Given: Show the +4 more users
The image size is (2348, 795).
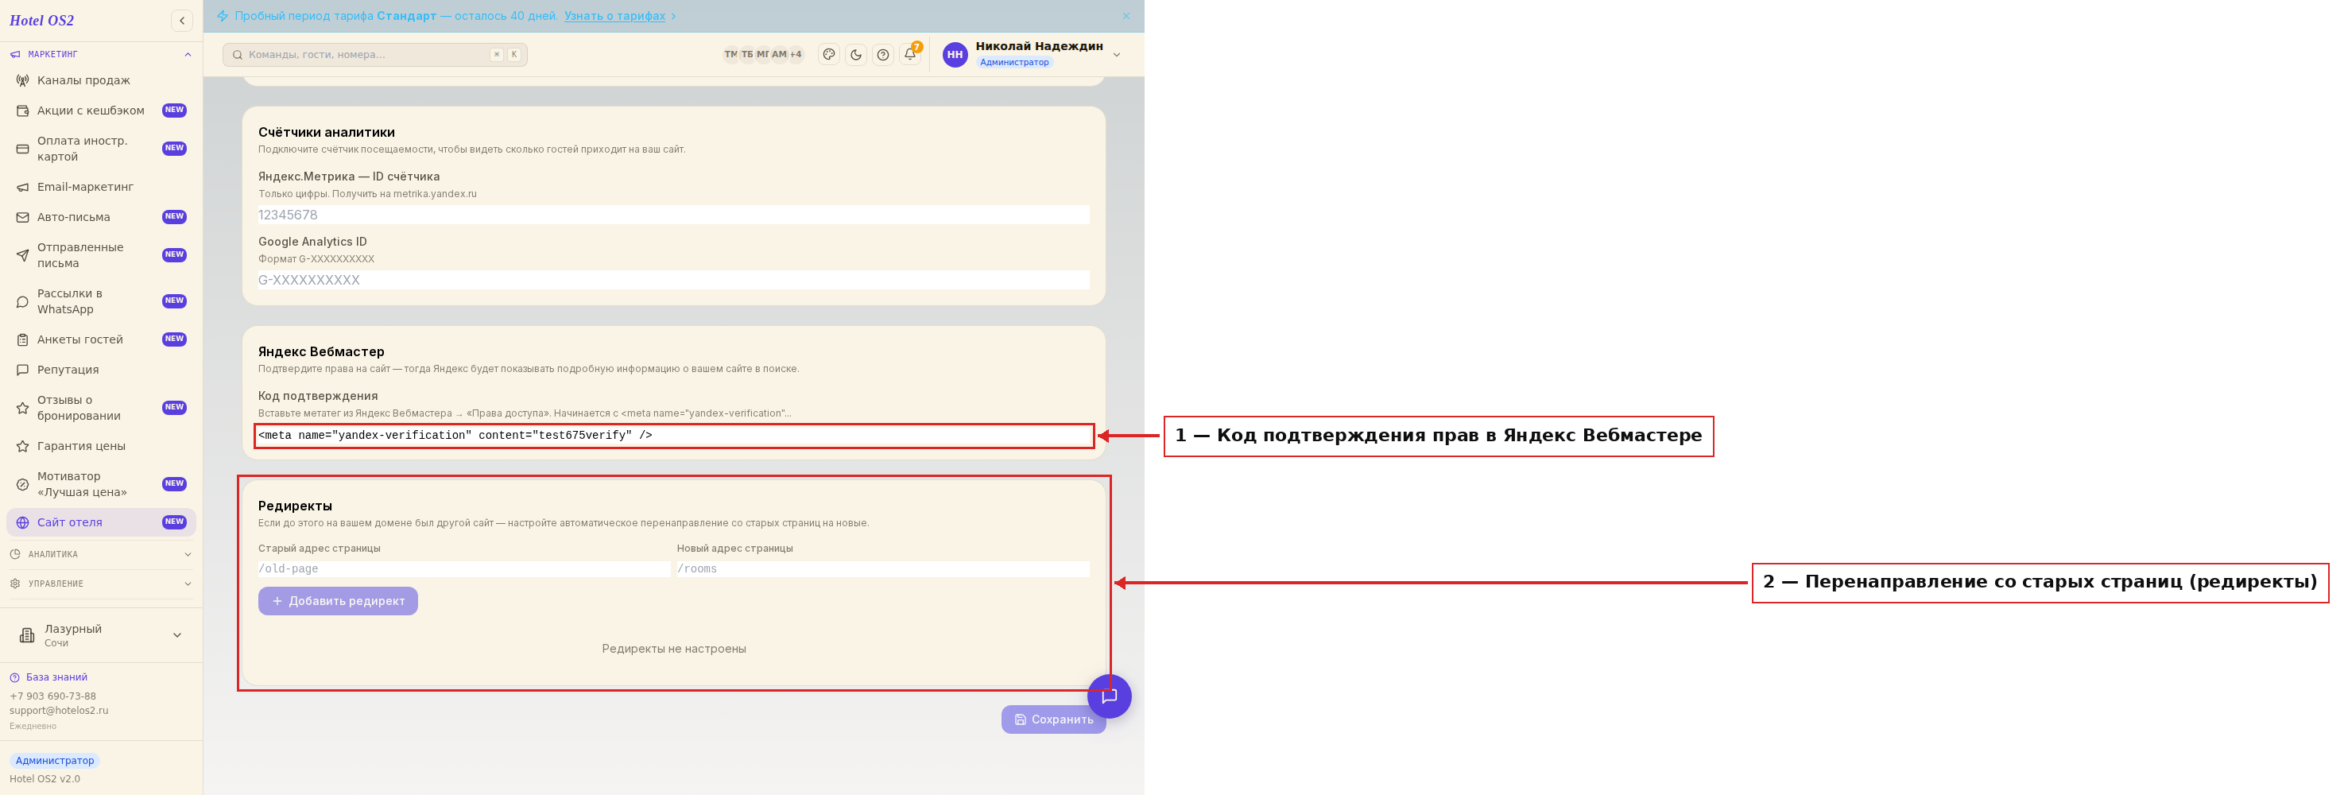Looking at the screenshot, I should pos(796,55).
